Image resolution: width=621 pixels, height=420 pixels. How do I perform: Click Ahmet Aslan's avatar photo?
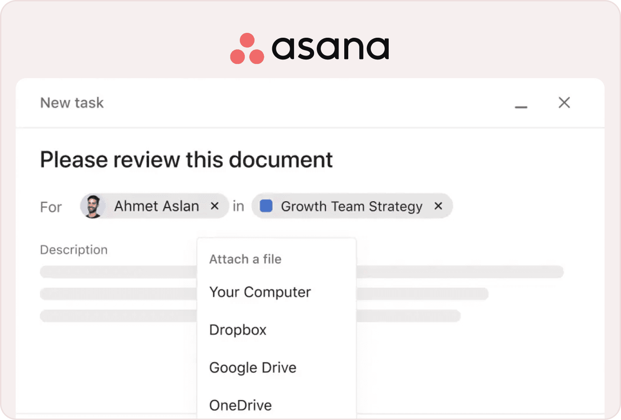pos(93,206)
